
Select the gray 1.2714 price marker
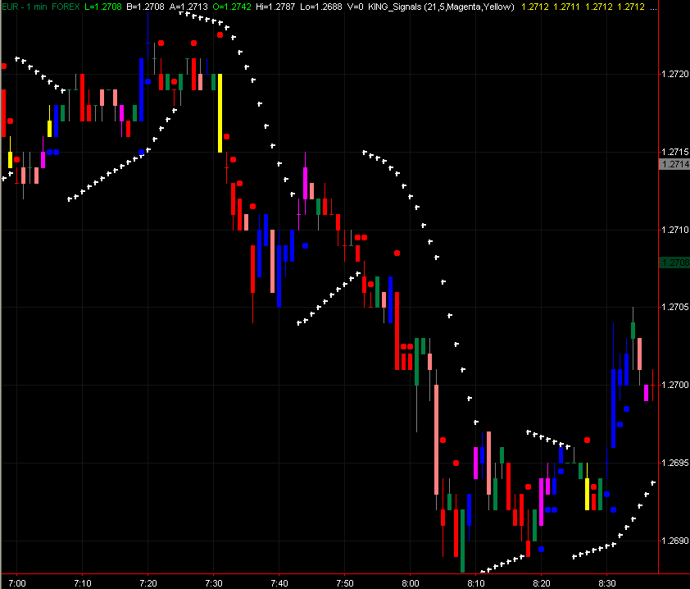[x=674, y=164]
